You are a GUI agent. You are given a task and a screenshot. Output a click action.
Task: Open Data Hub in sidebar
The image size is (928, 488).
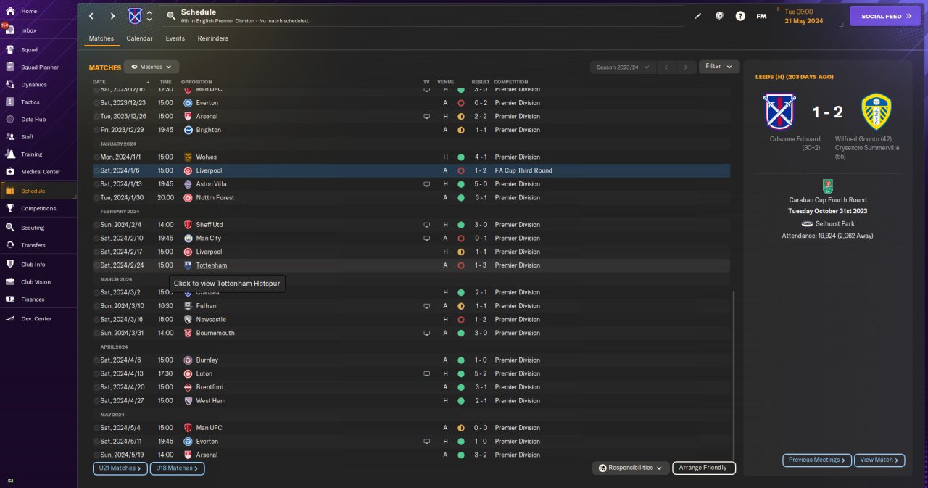coord(33,120)
